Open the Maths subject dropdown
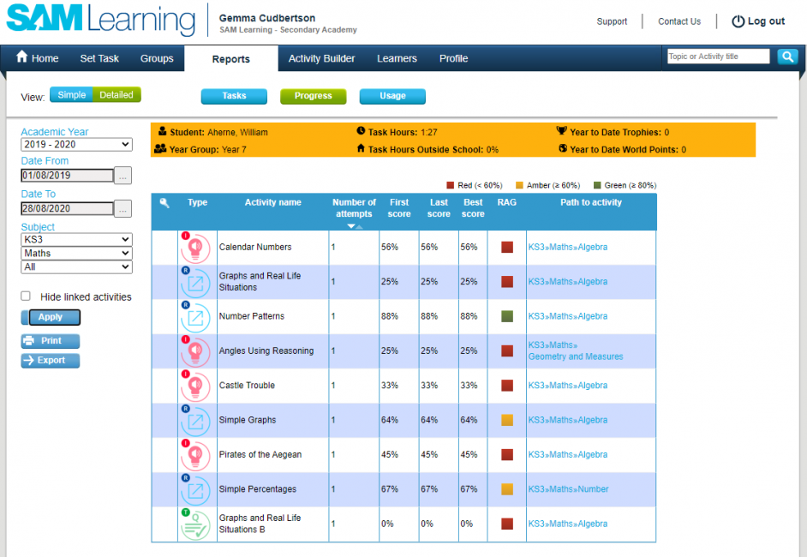 76,253
